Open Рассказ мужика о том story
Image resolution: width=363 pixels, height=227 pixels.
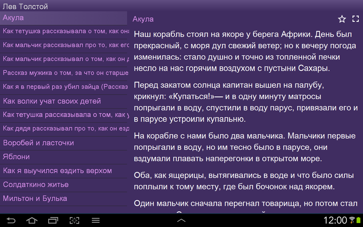pyautogui.click(x=64, y=73)
